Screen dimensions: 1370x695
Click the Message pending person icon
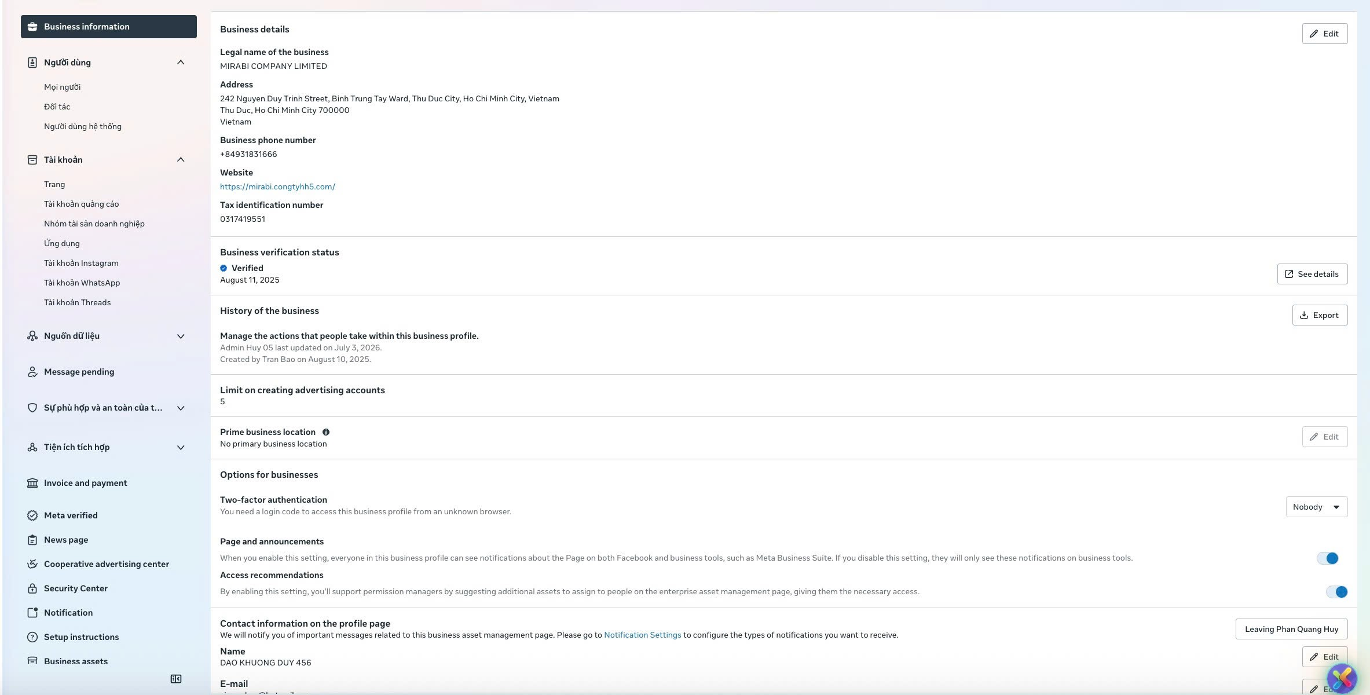(32, 372)
